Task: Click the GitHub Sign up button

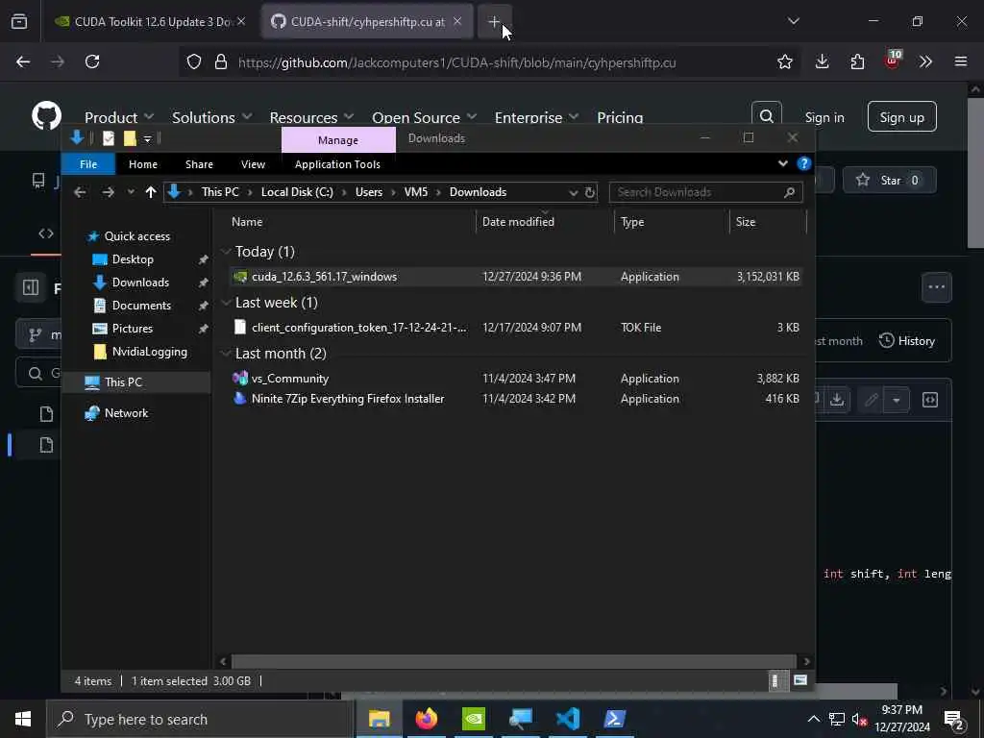Action: (x=901, y=116)
